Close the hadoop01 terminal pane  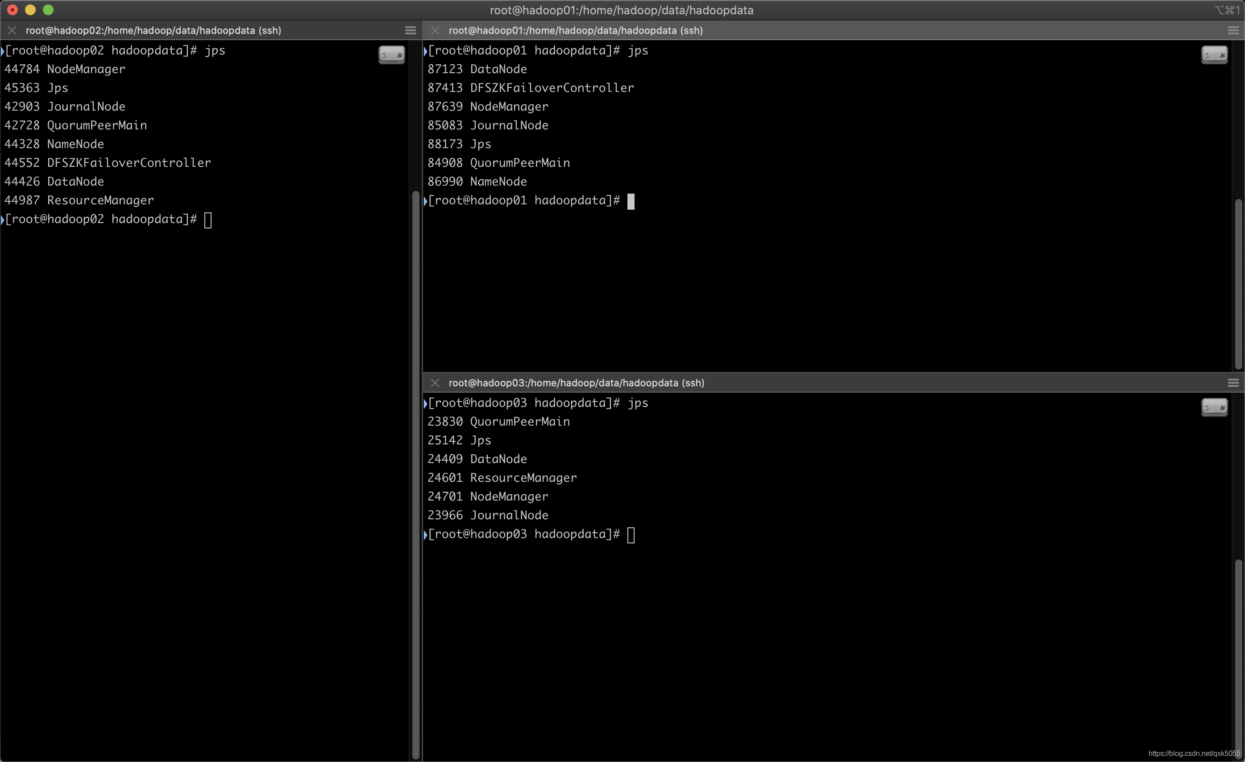(x=435, y=30)
